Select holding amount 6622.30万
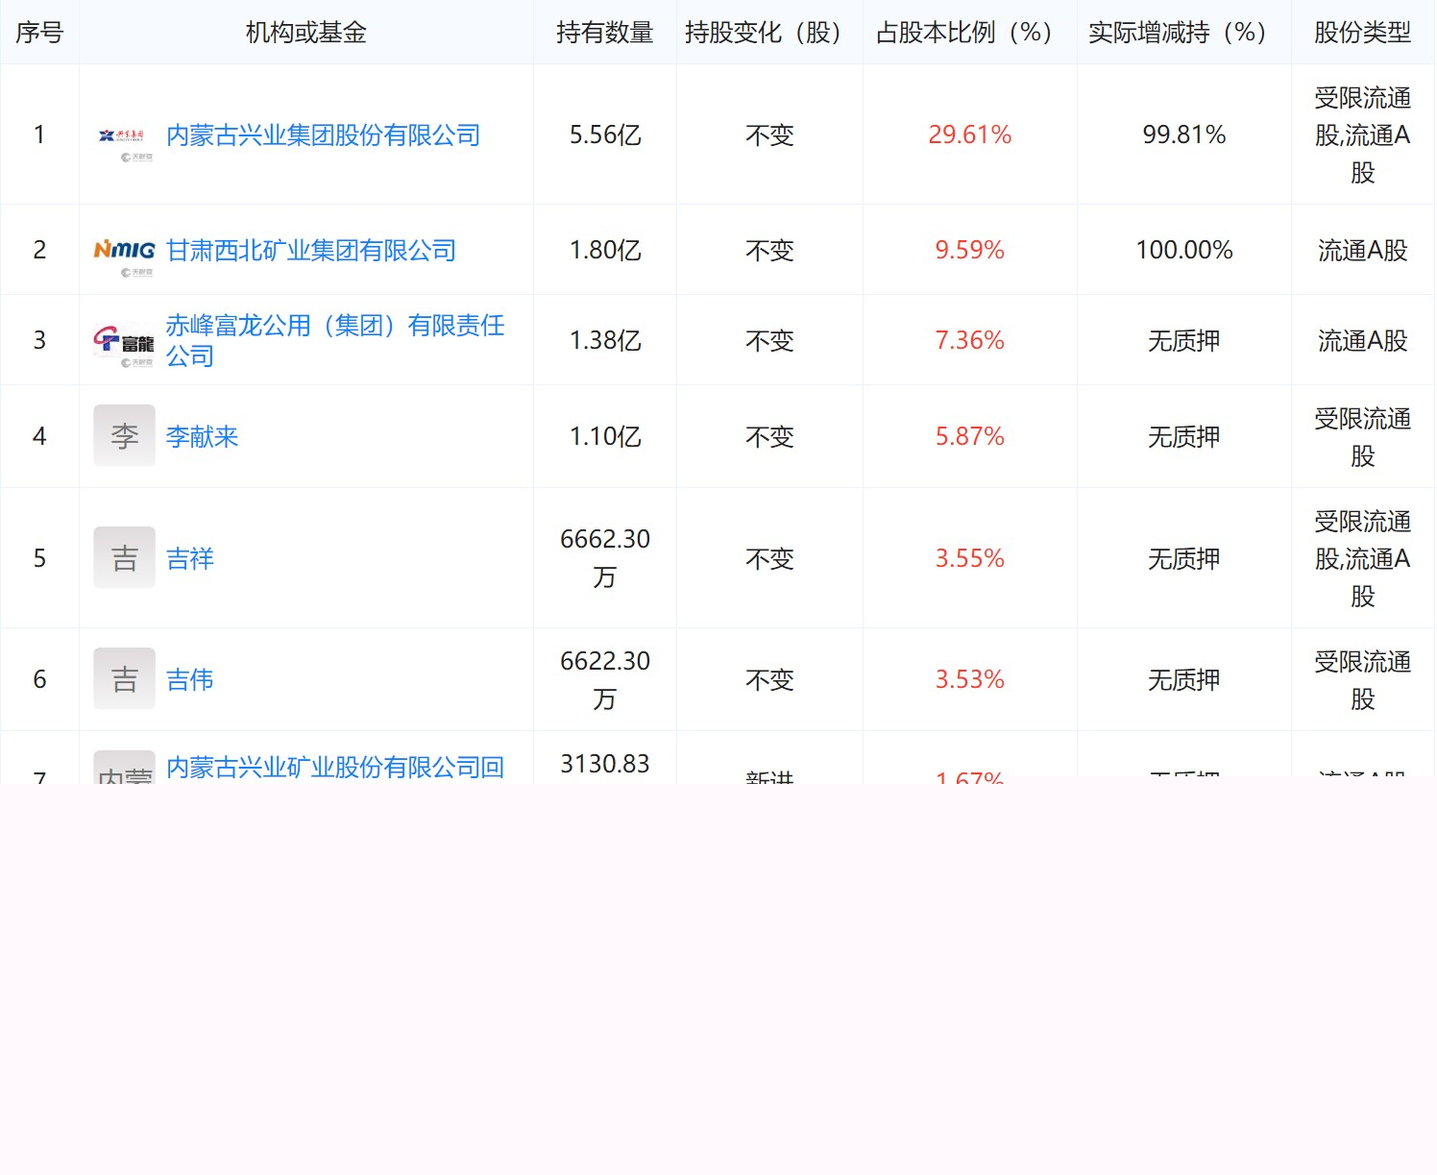The height and width of the screenshot is (1175, 1437). pos(605,680)
